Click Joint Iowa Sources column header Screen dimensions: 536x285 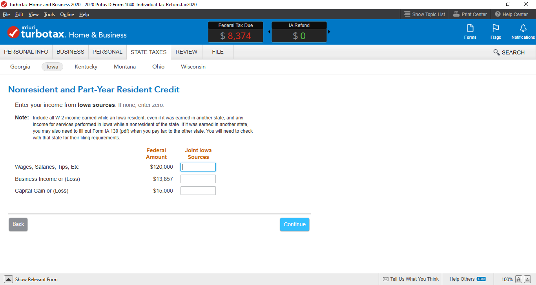[x=198, y=153]
